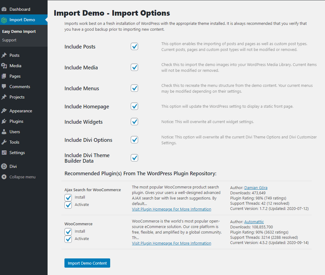This screenshot has width=325, height=275.
Task: Toggle the WooCommerce Activate checkbox
Action: pos(68,239)
